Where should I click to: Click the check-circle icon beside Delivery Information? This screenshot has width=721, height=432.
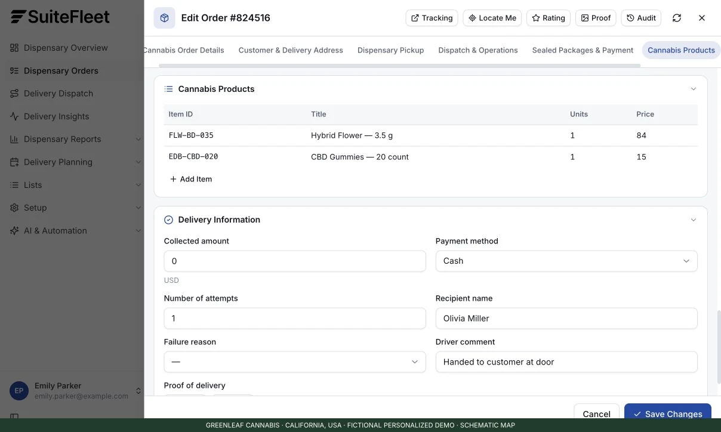click(168, 220)
